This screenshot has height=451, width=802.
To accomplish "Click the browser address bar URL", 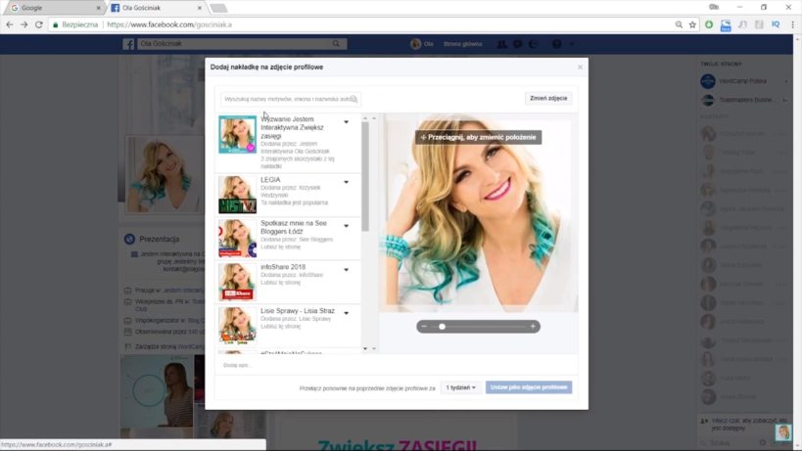I will 168,24.
